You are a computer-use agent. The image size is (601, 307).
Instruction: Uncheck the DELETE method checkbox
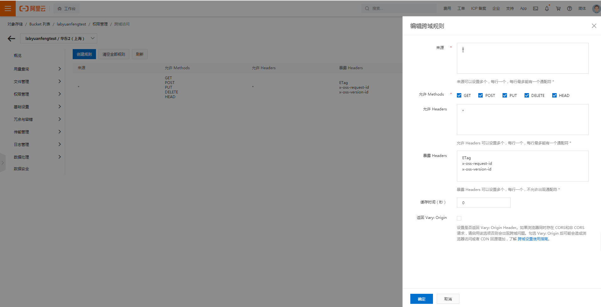[x=527, y=95]
